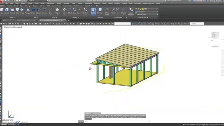Select the Loft tool
Viewport: 224px width, 126px height.
pyautogui.click(x=17, y=11)
